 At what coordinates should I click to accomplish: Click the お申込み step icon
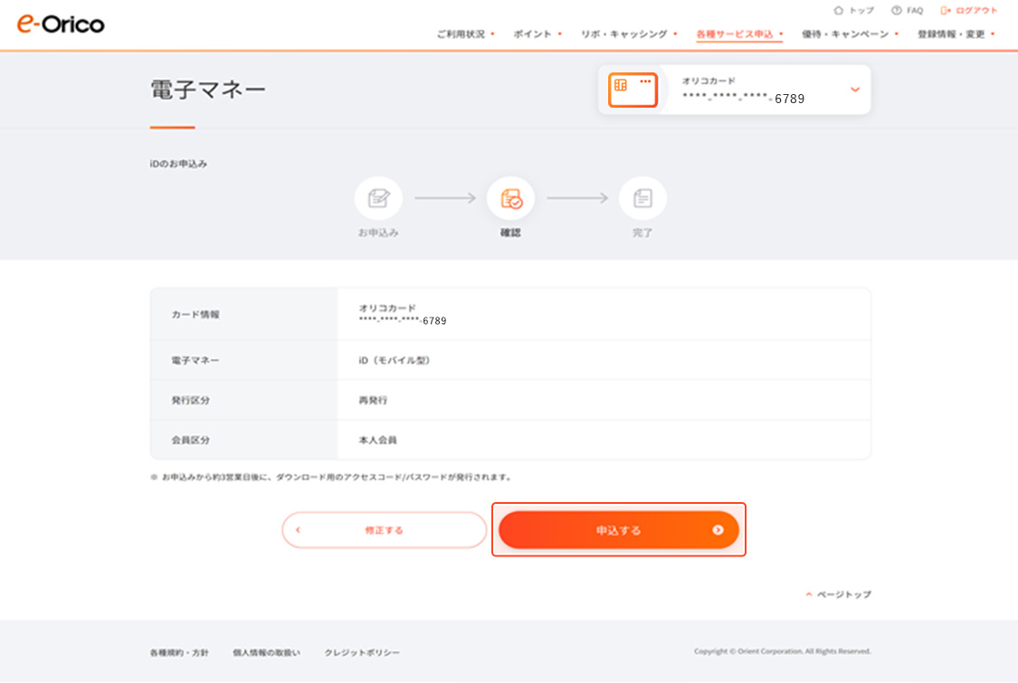click(x=378, y=198)
